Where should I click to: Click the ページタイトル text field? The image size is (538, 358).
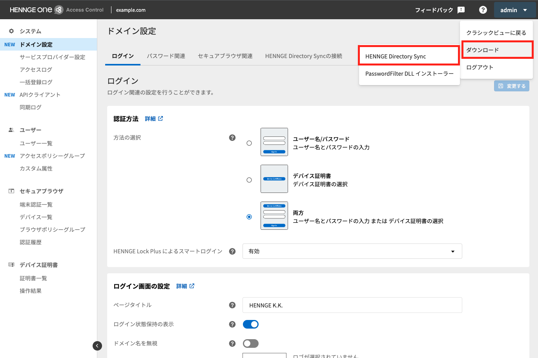click(x=352, y=305)
